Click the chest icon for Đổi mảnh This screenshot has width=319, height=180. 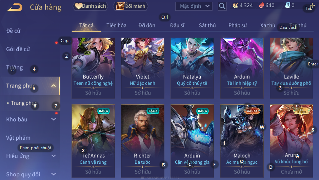(120, 6)
